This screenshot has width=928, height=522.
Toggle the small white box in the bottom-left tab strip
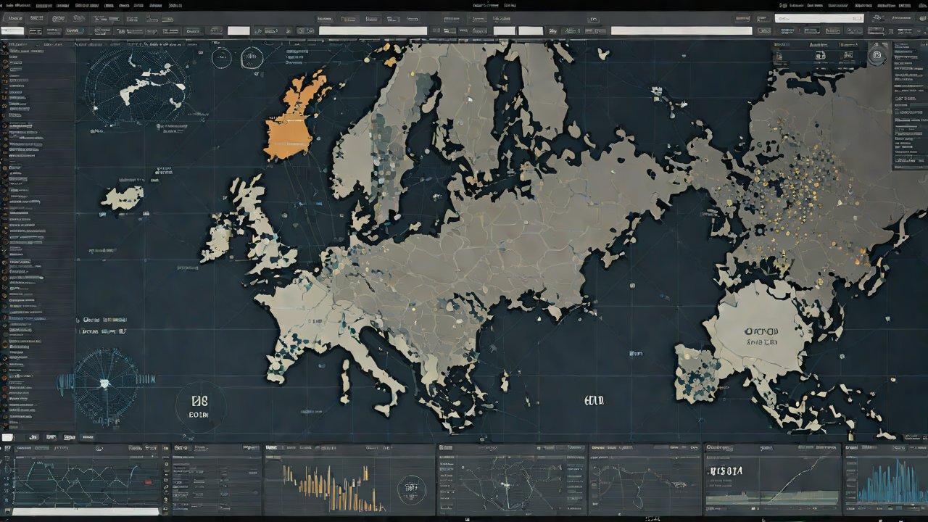pyautogui.click(x=8, y=437)
